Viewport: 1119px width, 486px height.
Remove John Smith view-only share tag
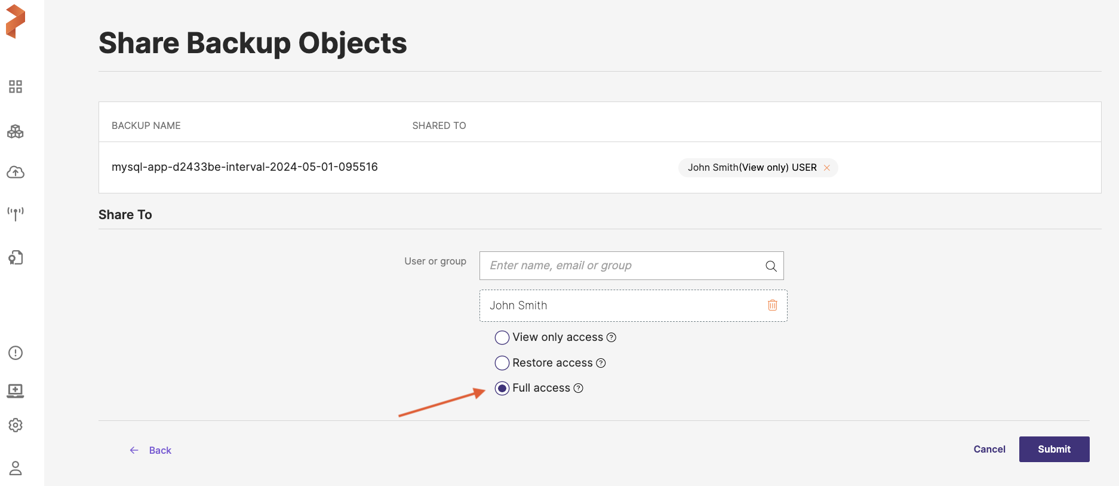(827, 168)
